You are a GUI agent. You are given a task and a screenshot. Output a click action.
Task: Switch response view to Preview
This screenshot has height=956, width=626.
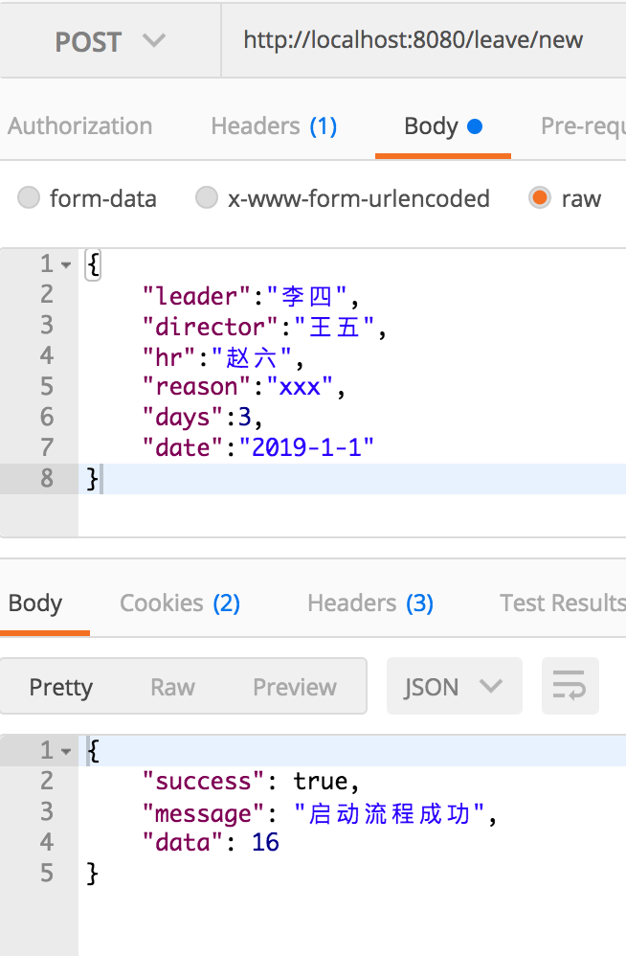[295, 687]
